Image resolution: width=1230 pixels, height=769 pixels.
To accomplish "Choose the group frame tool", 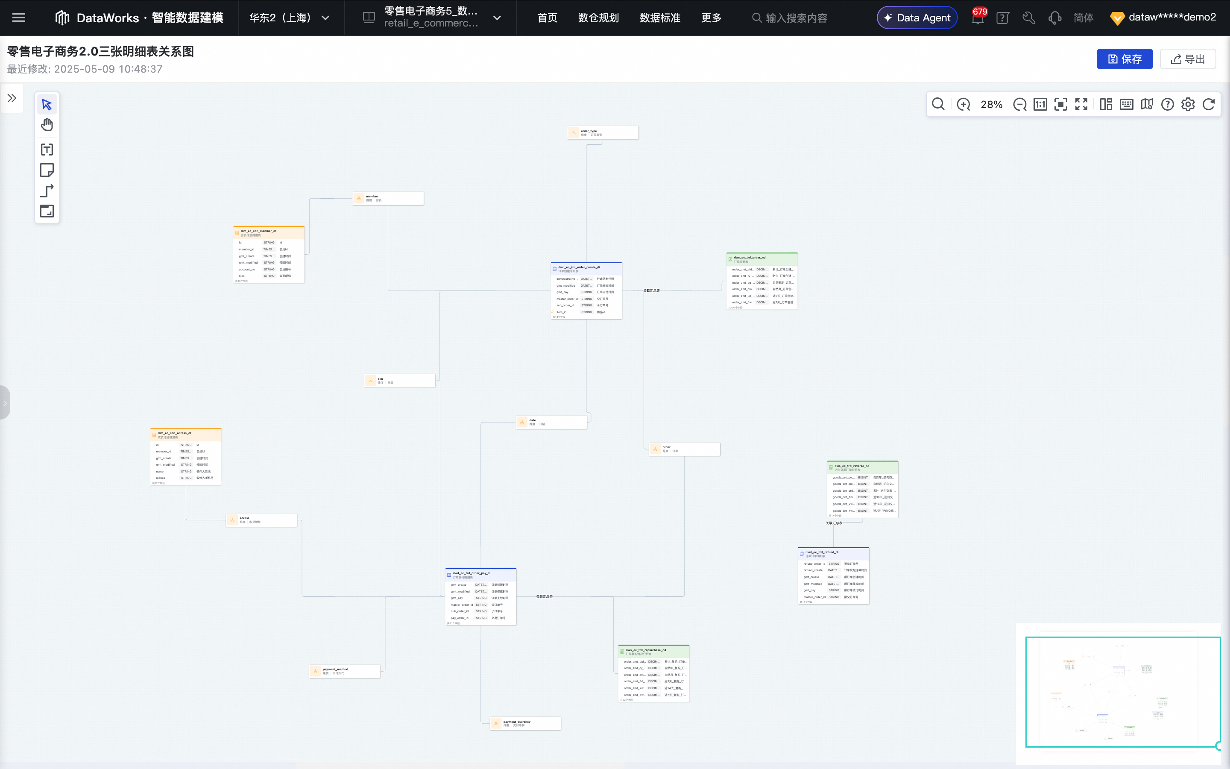I will [47, 211].
